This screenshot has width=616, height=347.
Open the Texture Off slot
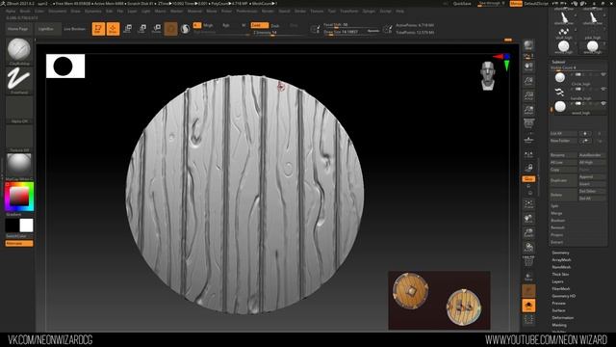19,138
